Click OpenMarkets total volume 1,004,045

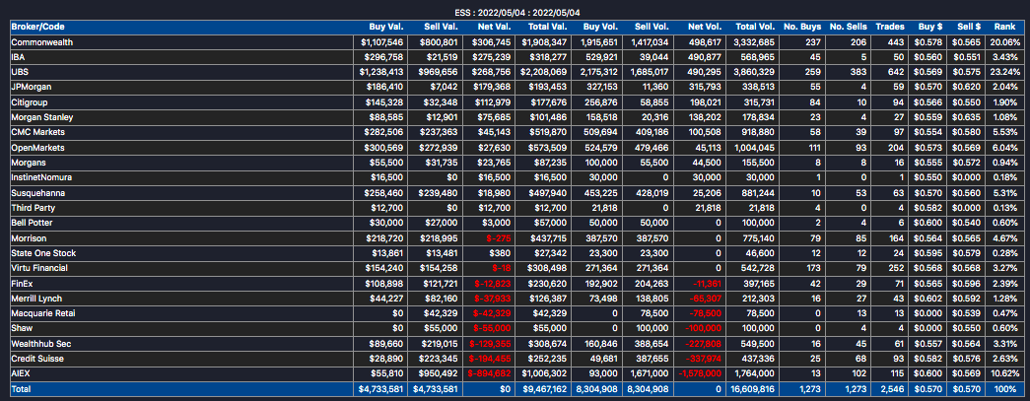coord(755,148)
